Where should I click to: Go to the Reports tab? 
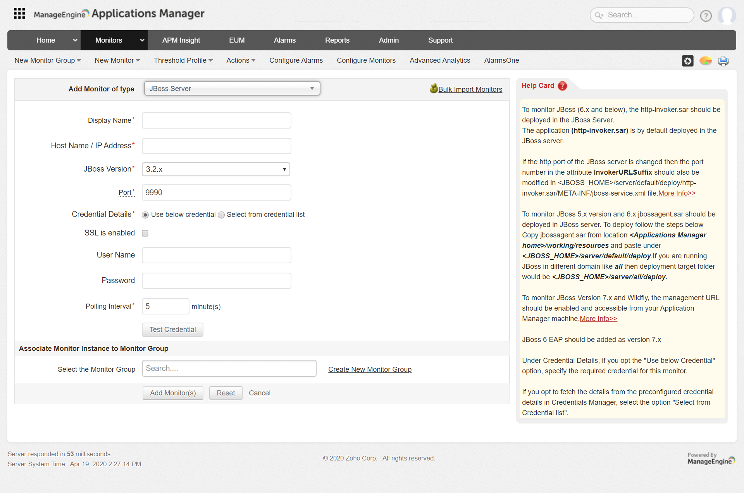(337, 40)
